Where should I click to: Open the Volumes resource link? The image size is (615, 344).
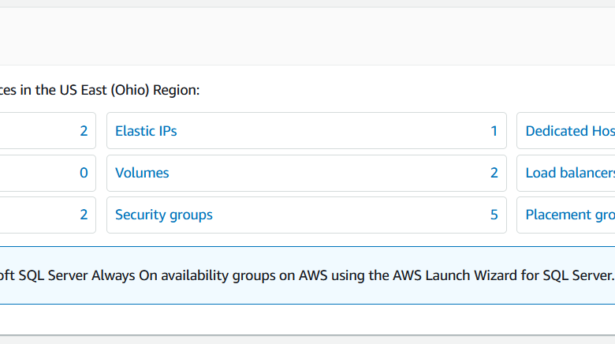(142, 173)
